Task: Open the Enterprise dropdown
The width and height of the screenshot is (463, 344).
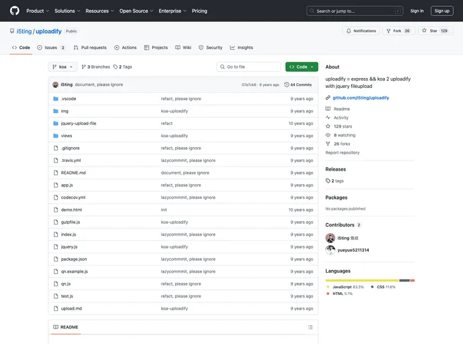Action: pos(172,11)
